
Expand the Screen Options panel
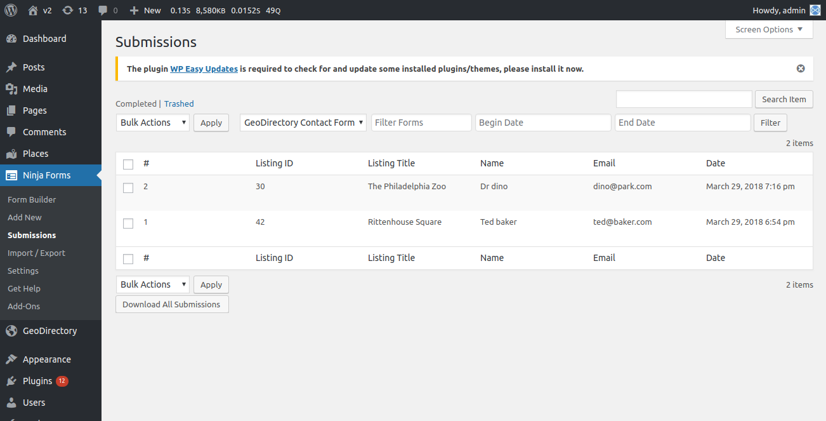coord(769,29)
